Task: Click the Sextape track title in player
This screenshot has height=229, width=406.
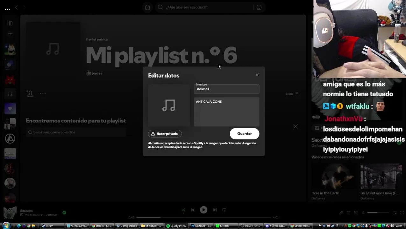Action: [x=26, y=211]
